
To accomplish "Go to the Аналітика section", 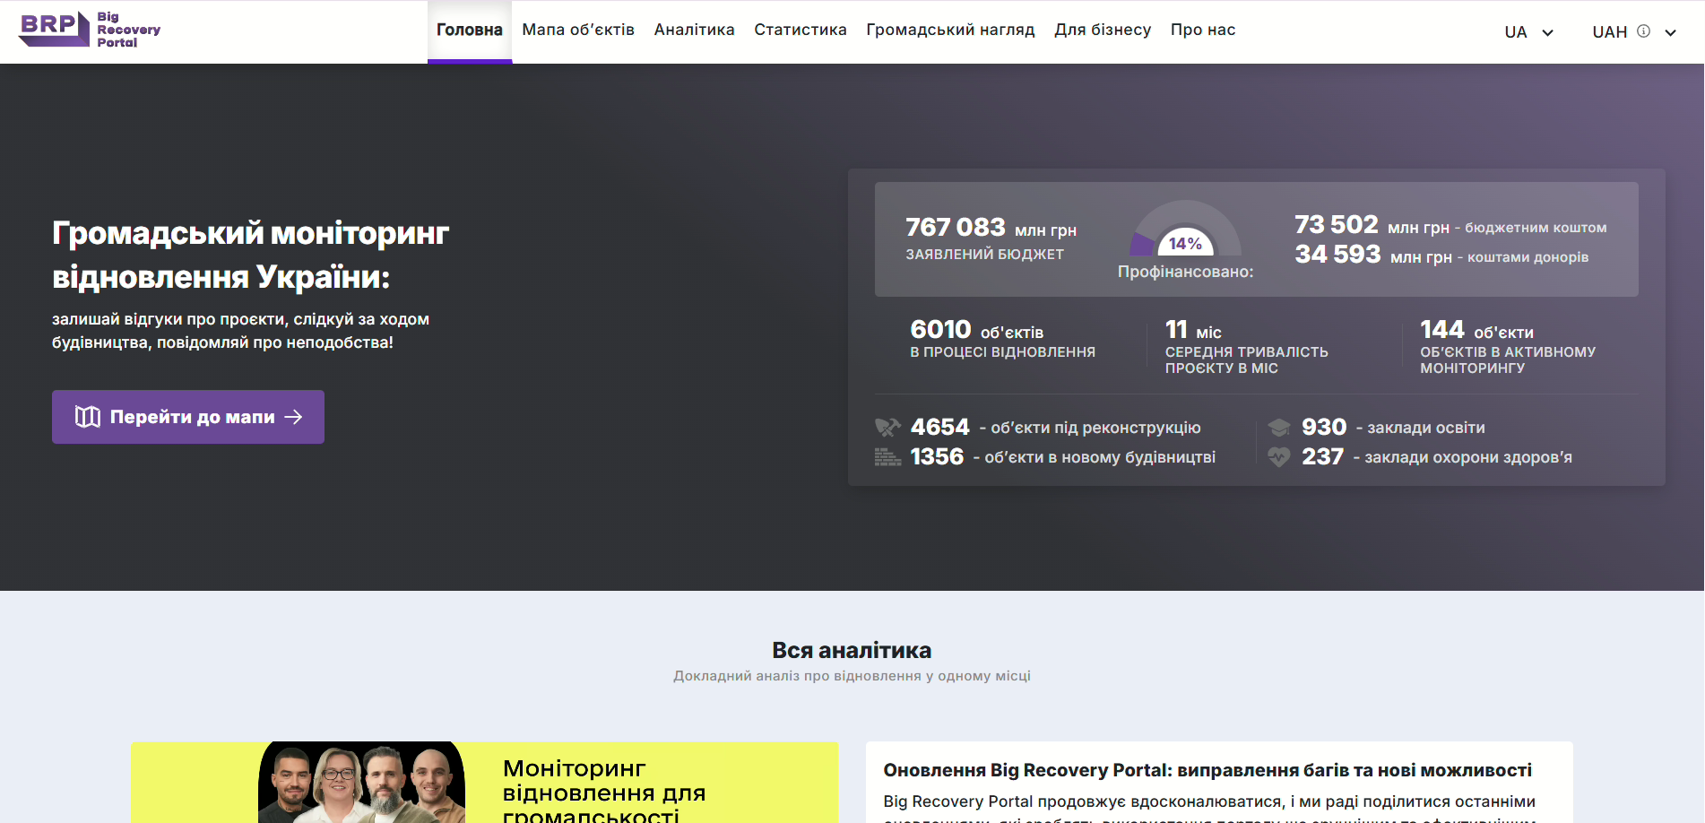I will click(x=694, y=30).
